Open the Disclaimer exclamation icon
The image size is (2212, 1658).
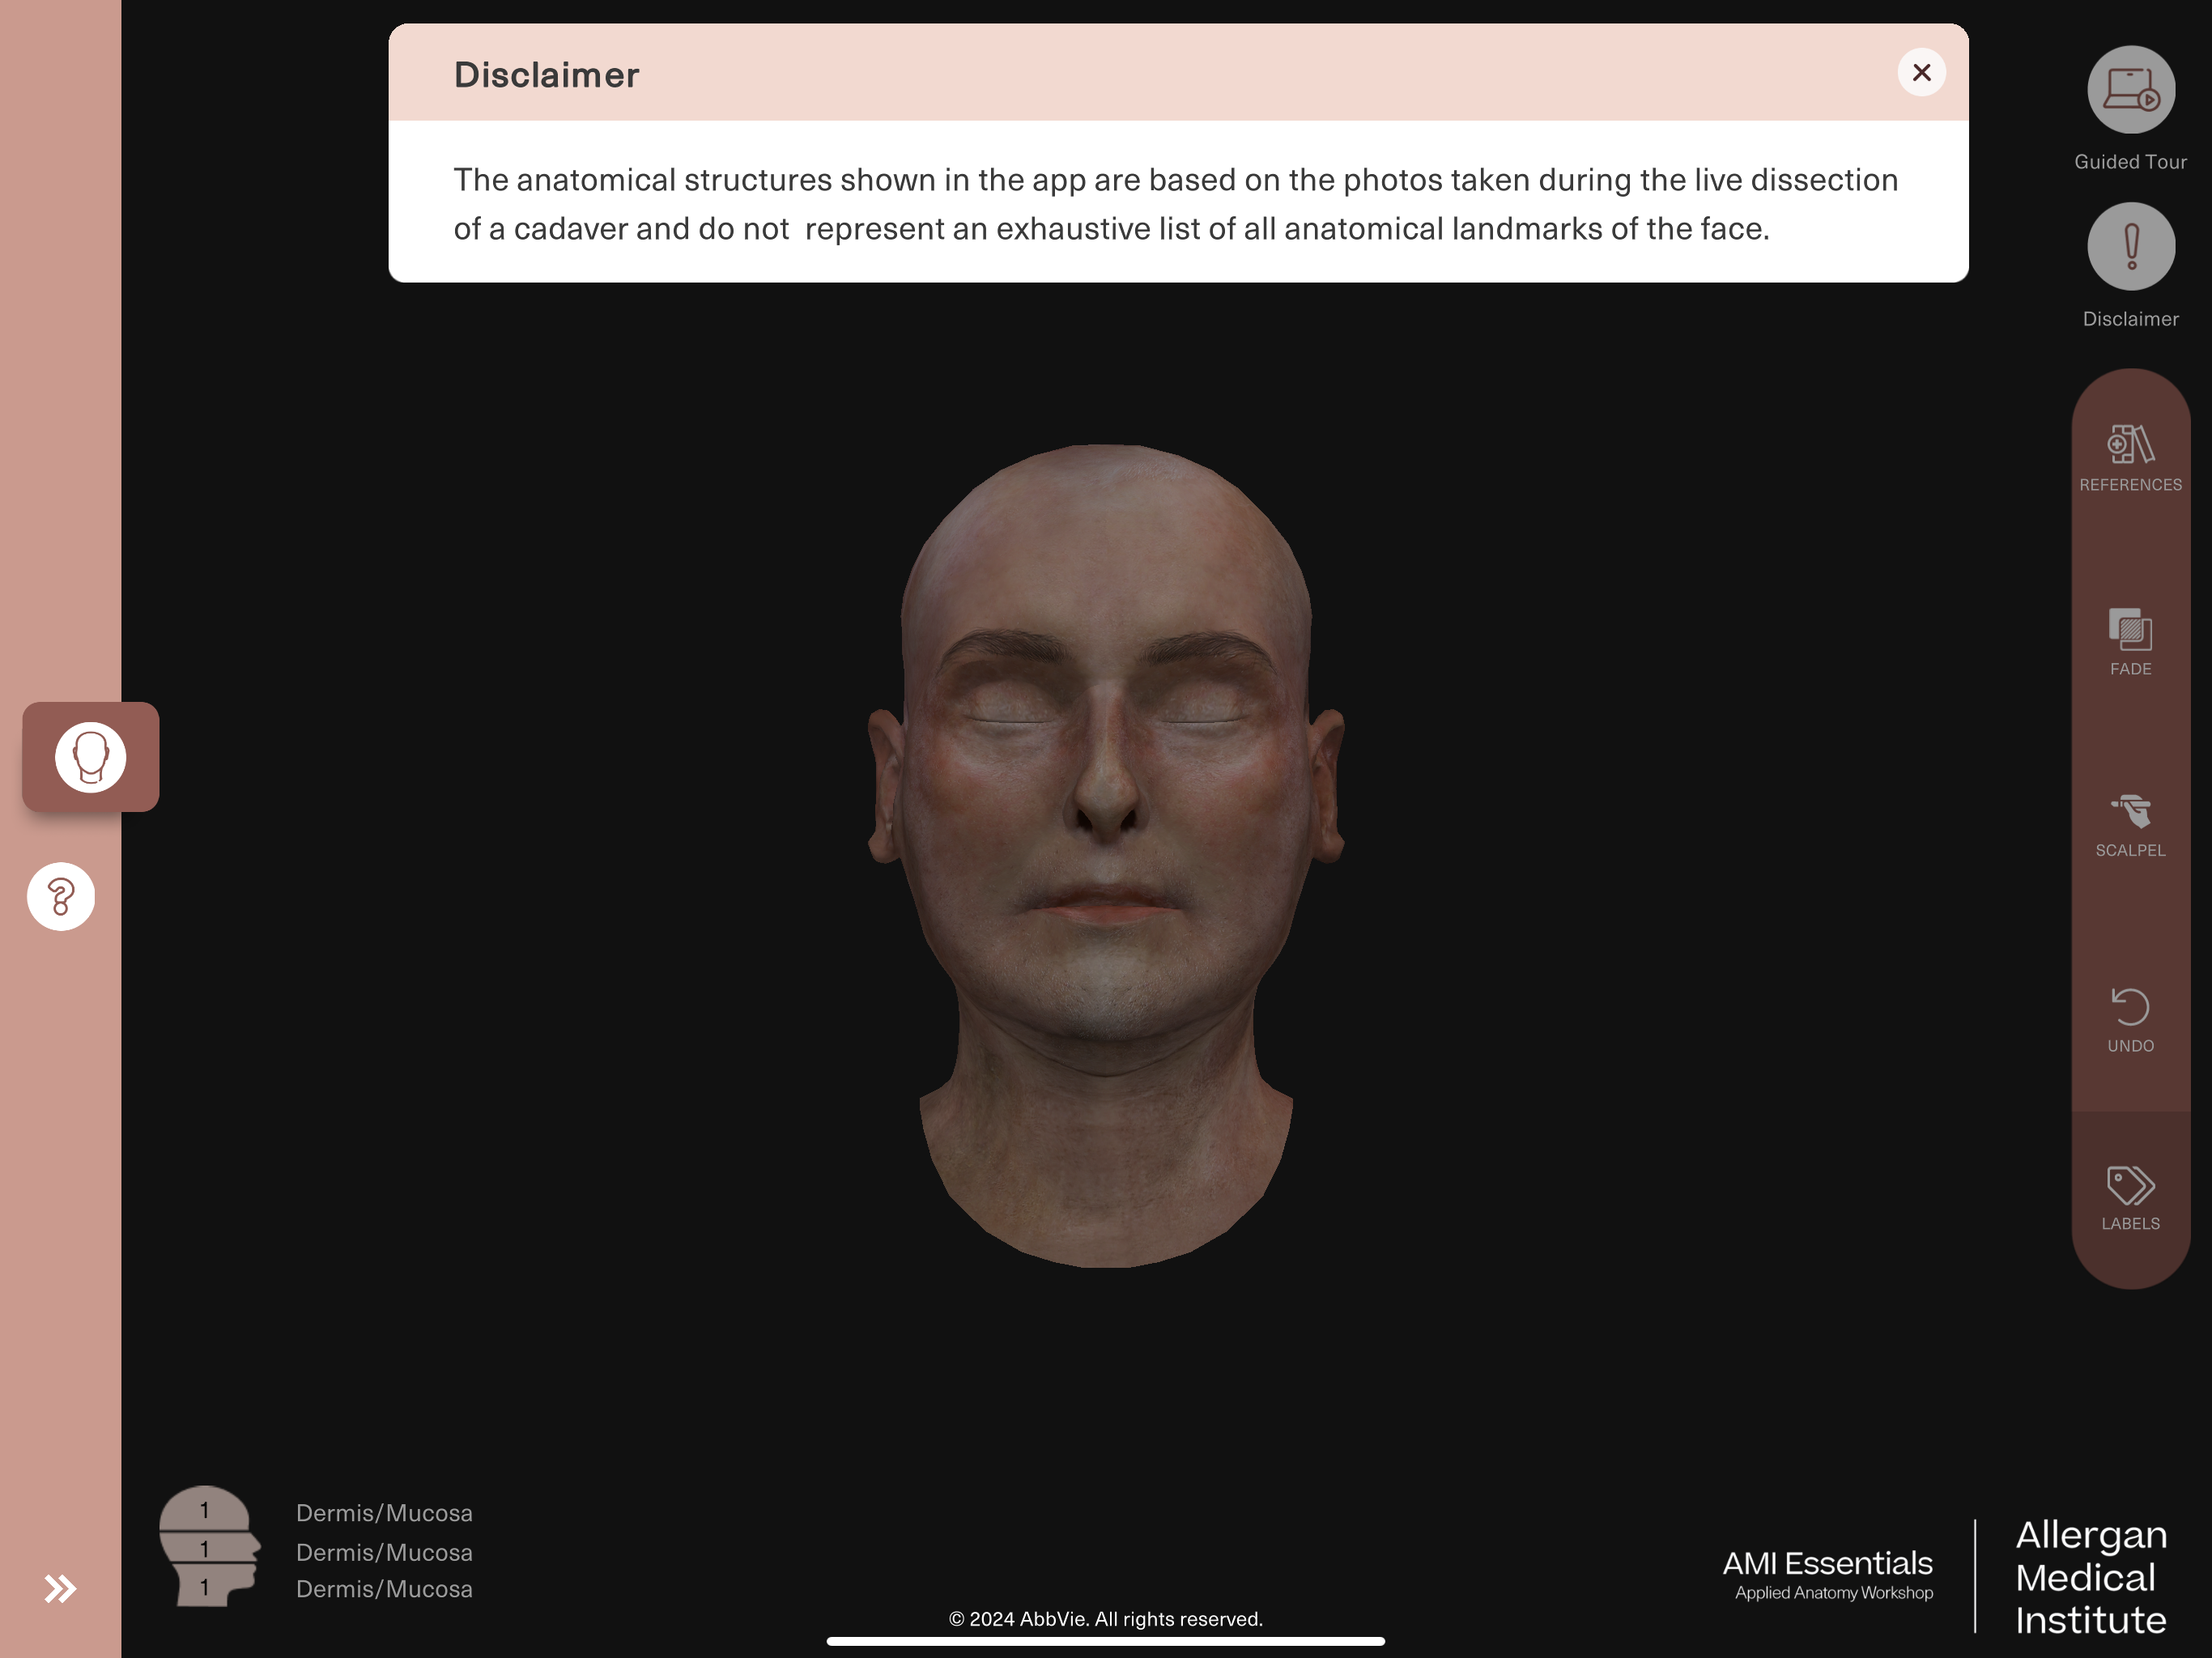click(x=2130, y=246)
